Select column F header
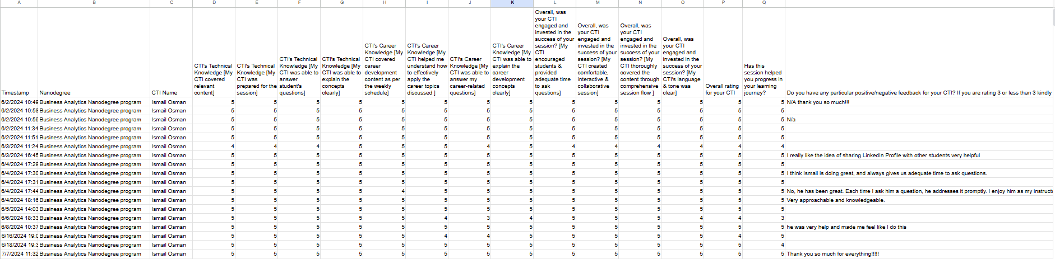This screenshot has height=259, width=1055. [299, 3]
